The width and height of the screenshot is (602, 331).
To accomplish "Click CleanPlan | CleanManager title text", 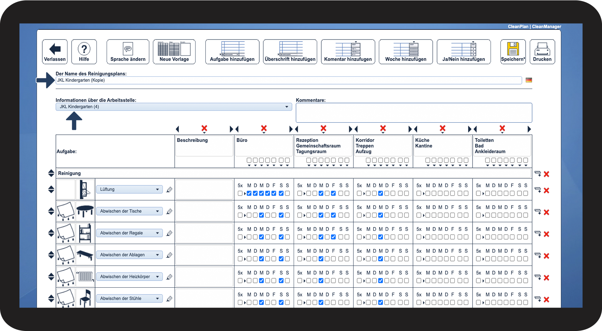I will (534, 27).
